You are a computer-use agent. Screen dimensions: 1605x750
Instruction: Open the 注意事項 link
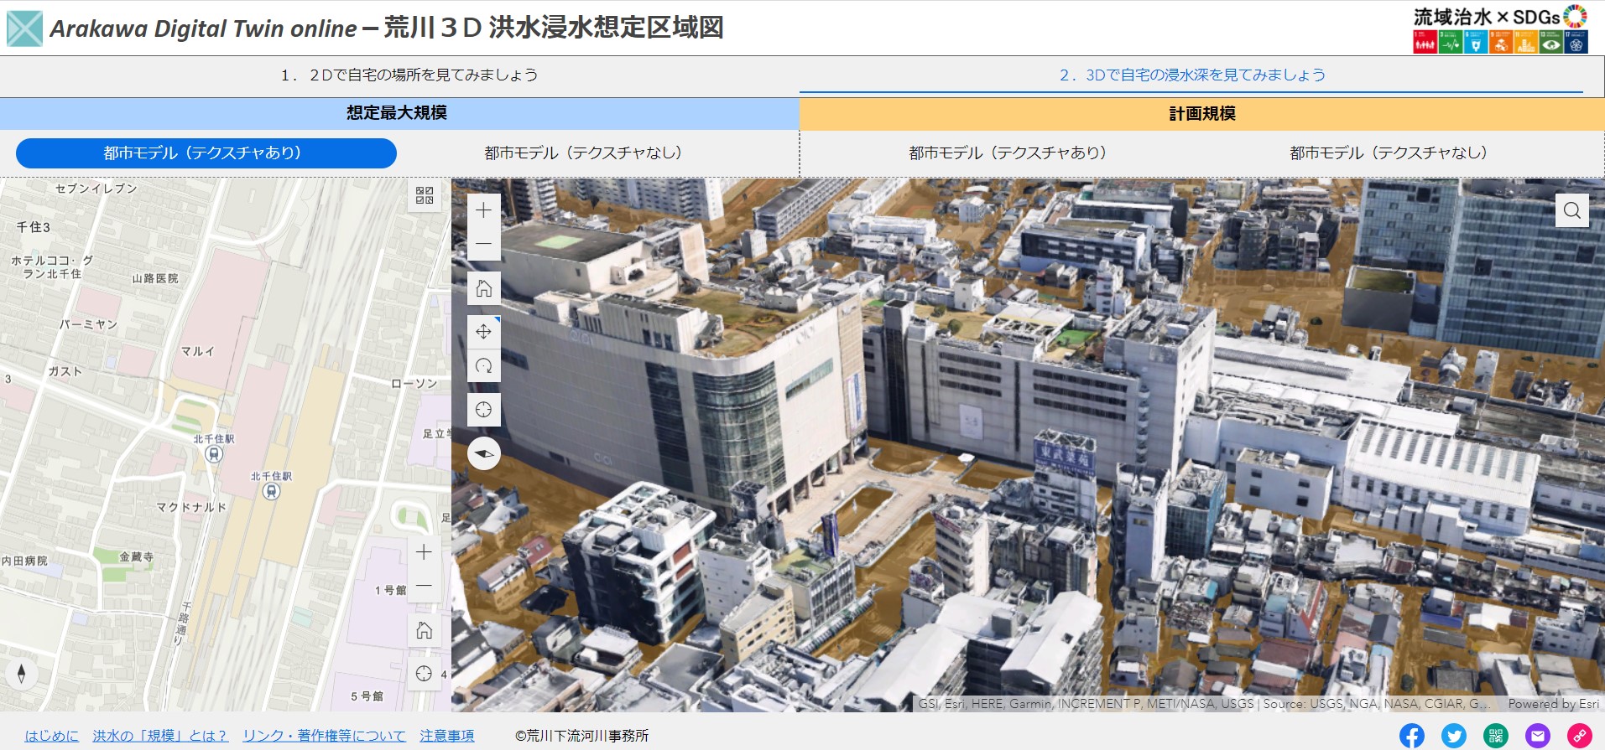point(446,736)
